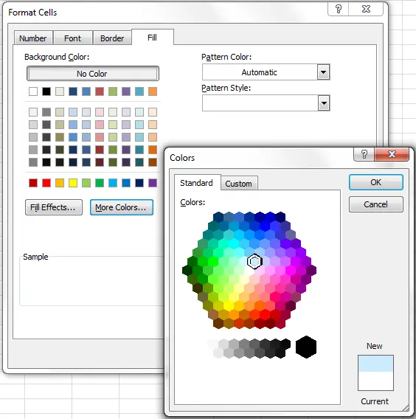Image resolution: width=416 pixels, height=419 pixels.
Task: Select red theme color swatch in top row
Action: 100,91
